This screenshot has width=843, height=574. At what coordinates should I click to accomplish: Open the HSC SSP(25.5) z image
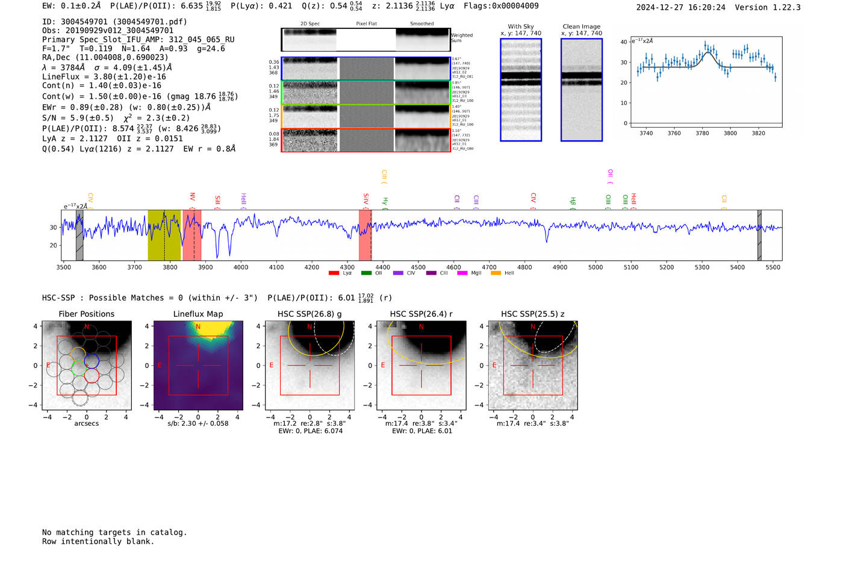click(x=533, y=365)
